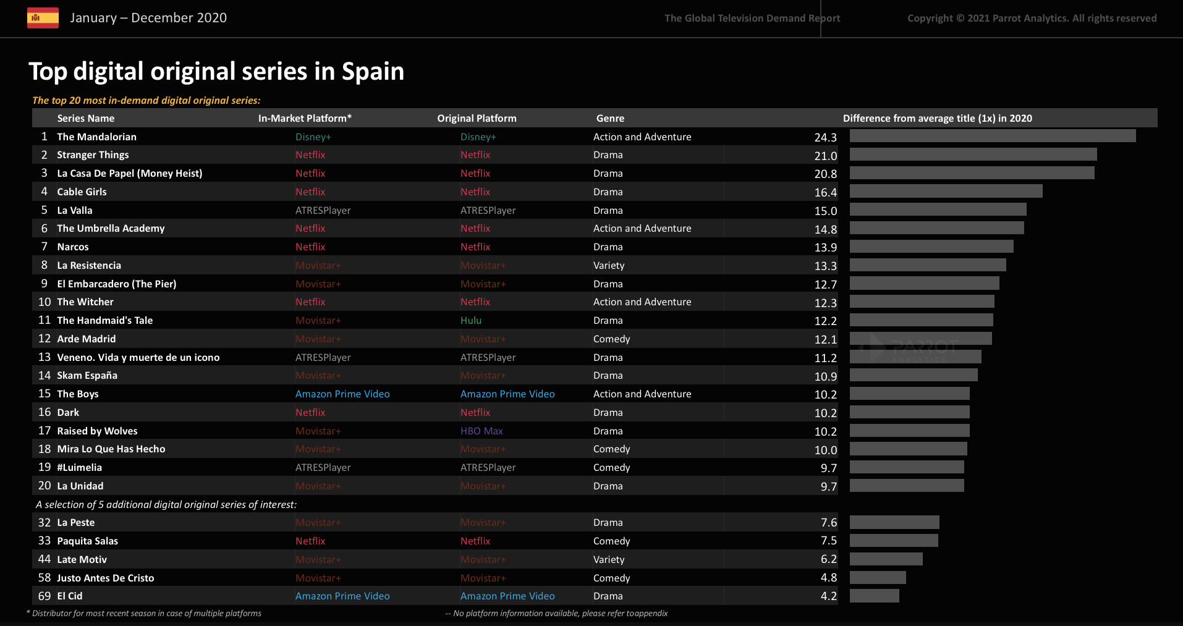Select 'The Umbrella Academy' title
The height and width of the screenshot is (626, 1183).
click(111, 229)
